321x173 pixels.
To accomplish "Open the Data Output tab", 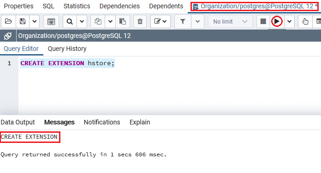I will click(18, 122).
